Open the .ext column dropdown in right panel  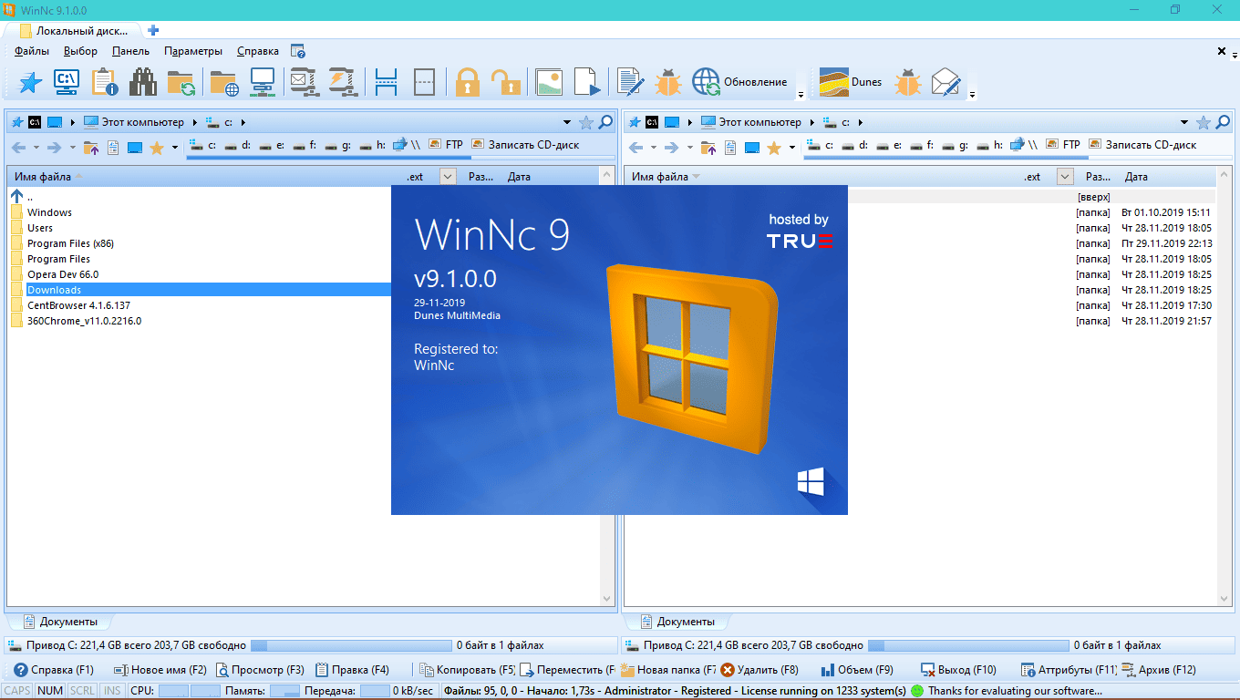[x=1065, y=177]
